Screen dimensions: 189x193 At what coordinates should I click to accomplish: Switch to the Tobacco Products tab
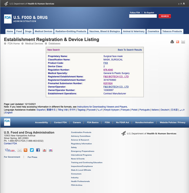172,31
